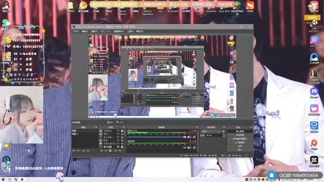Click the transition duration input field

click(214, 135)
